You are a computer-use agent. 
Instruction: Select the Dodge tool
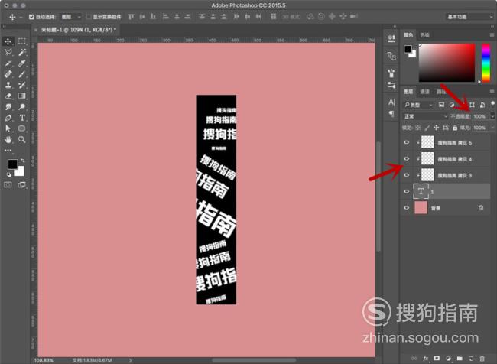22,107
